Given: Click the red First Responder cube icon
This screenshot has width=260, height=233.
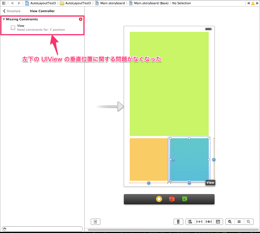Looking at the screenshot, I should [172, 199].
